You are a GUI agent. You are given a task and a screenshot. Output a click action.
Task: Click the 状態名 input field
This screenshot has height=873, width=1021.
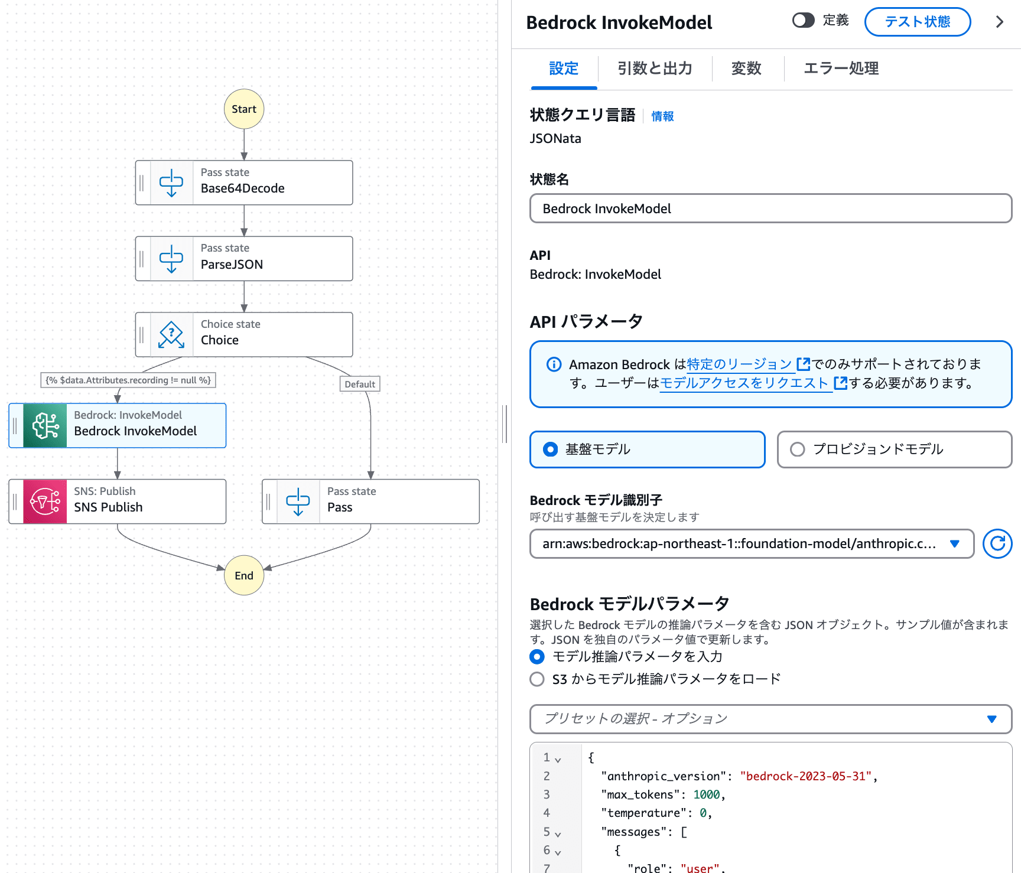(x=770, y=209)
